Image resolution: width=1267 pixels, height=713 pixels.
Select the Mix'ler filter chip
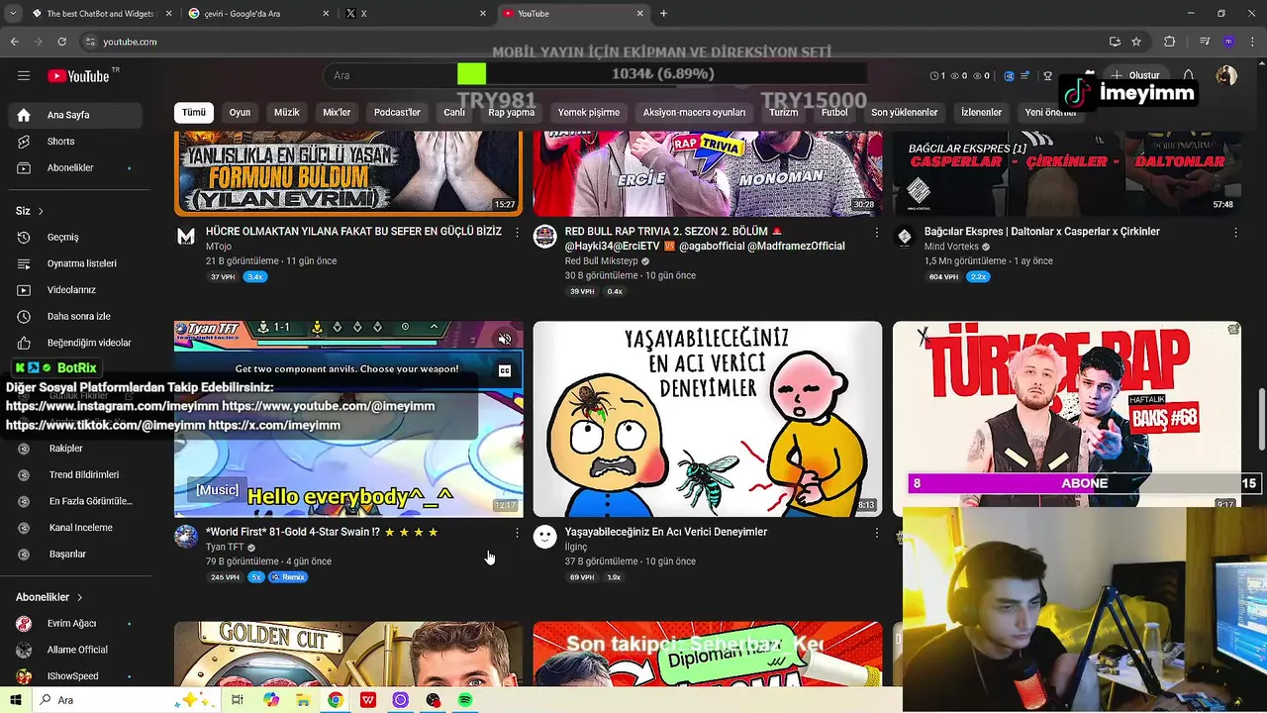(337, 112)
